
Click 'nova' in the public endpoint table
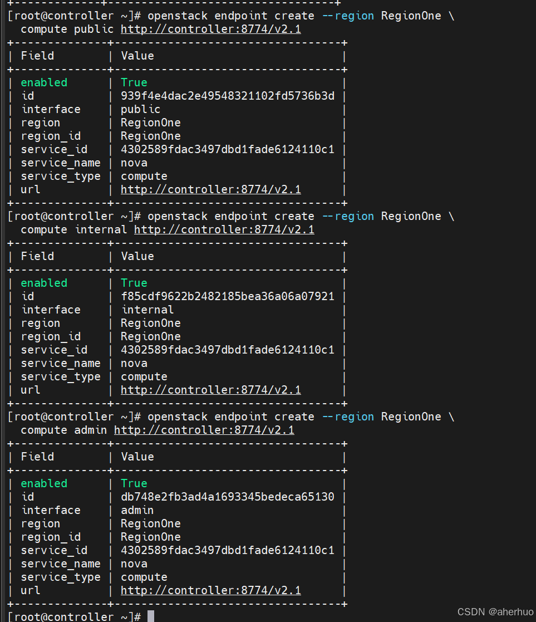click(134, 163)
